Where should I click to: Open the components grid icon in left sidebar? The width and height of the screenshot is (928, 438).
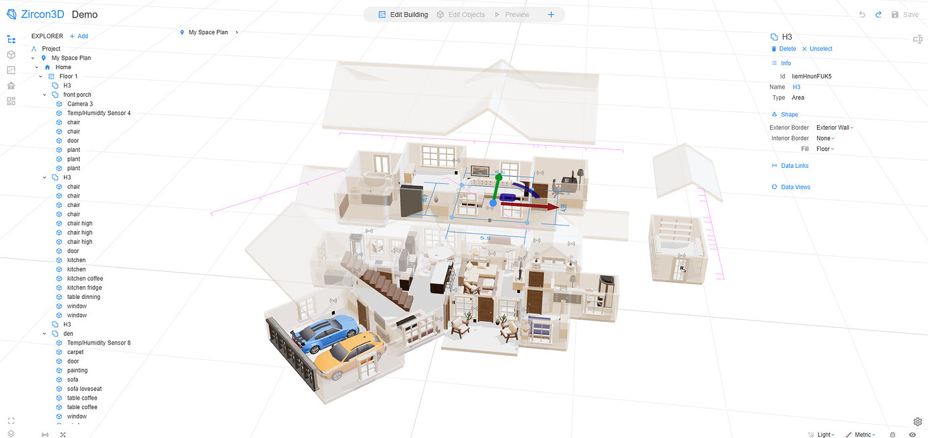pos(11,101)
